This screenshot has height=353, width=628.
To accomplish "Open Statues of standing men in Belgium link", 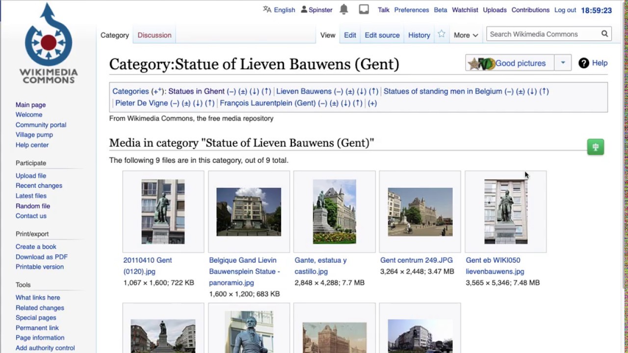I will click(443, 91).
